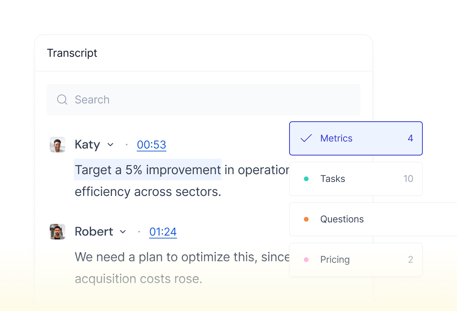Open the 00:53 timestamp link

tap(151, 145)
